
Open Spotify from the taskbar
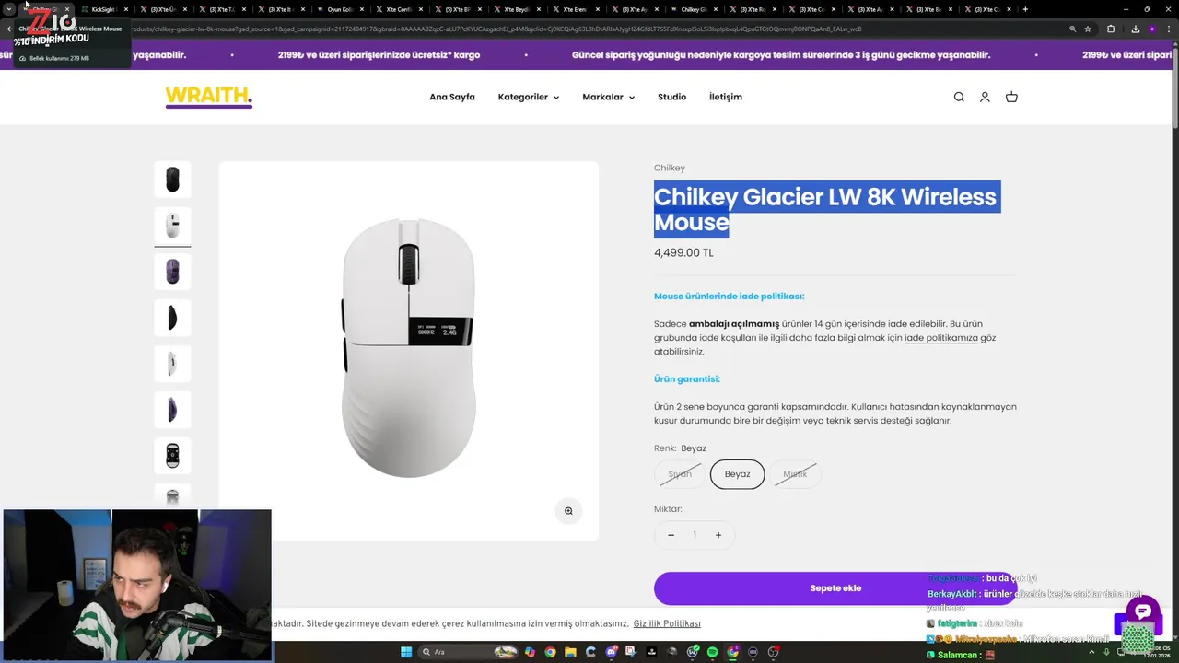713,652
